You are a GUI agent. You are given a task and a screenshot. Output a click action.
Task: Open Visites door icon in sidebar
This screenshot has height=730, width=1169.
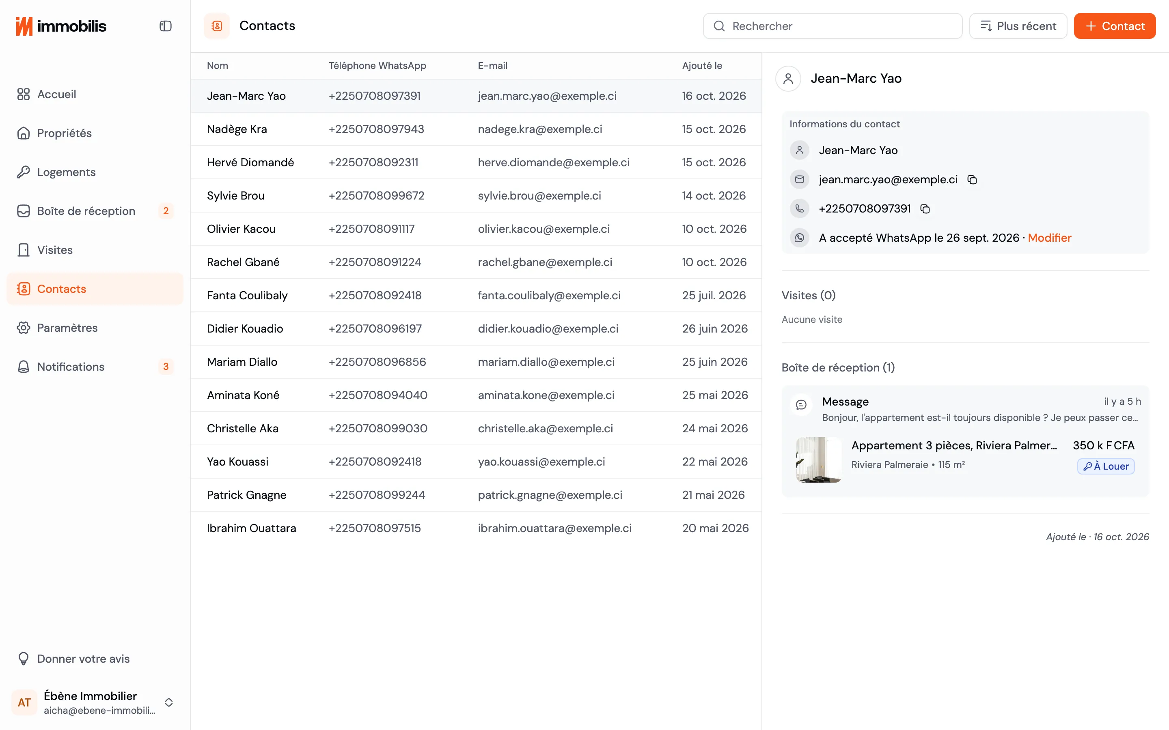(23, 249)
